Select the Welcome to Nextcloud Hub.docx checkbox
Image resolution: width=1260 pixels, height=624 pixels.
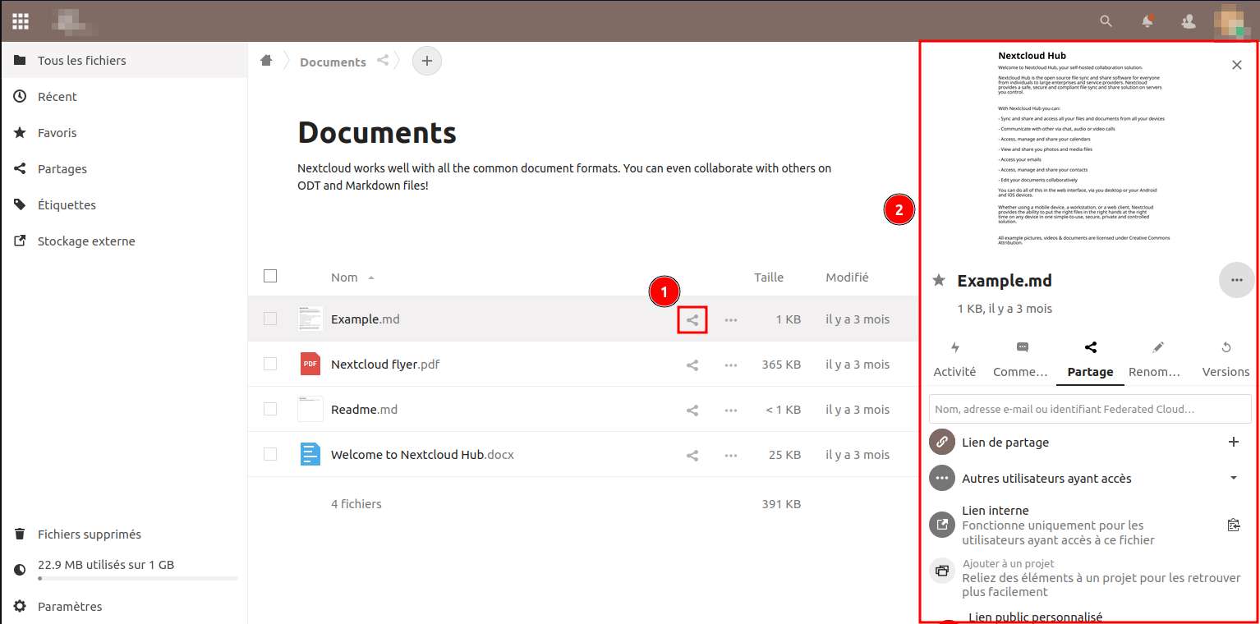coord(270,454)
